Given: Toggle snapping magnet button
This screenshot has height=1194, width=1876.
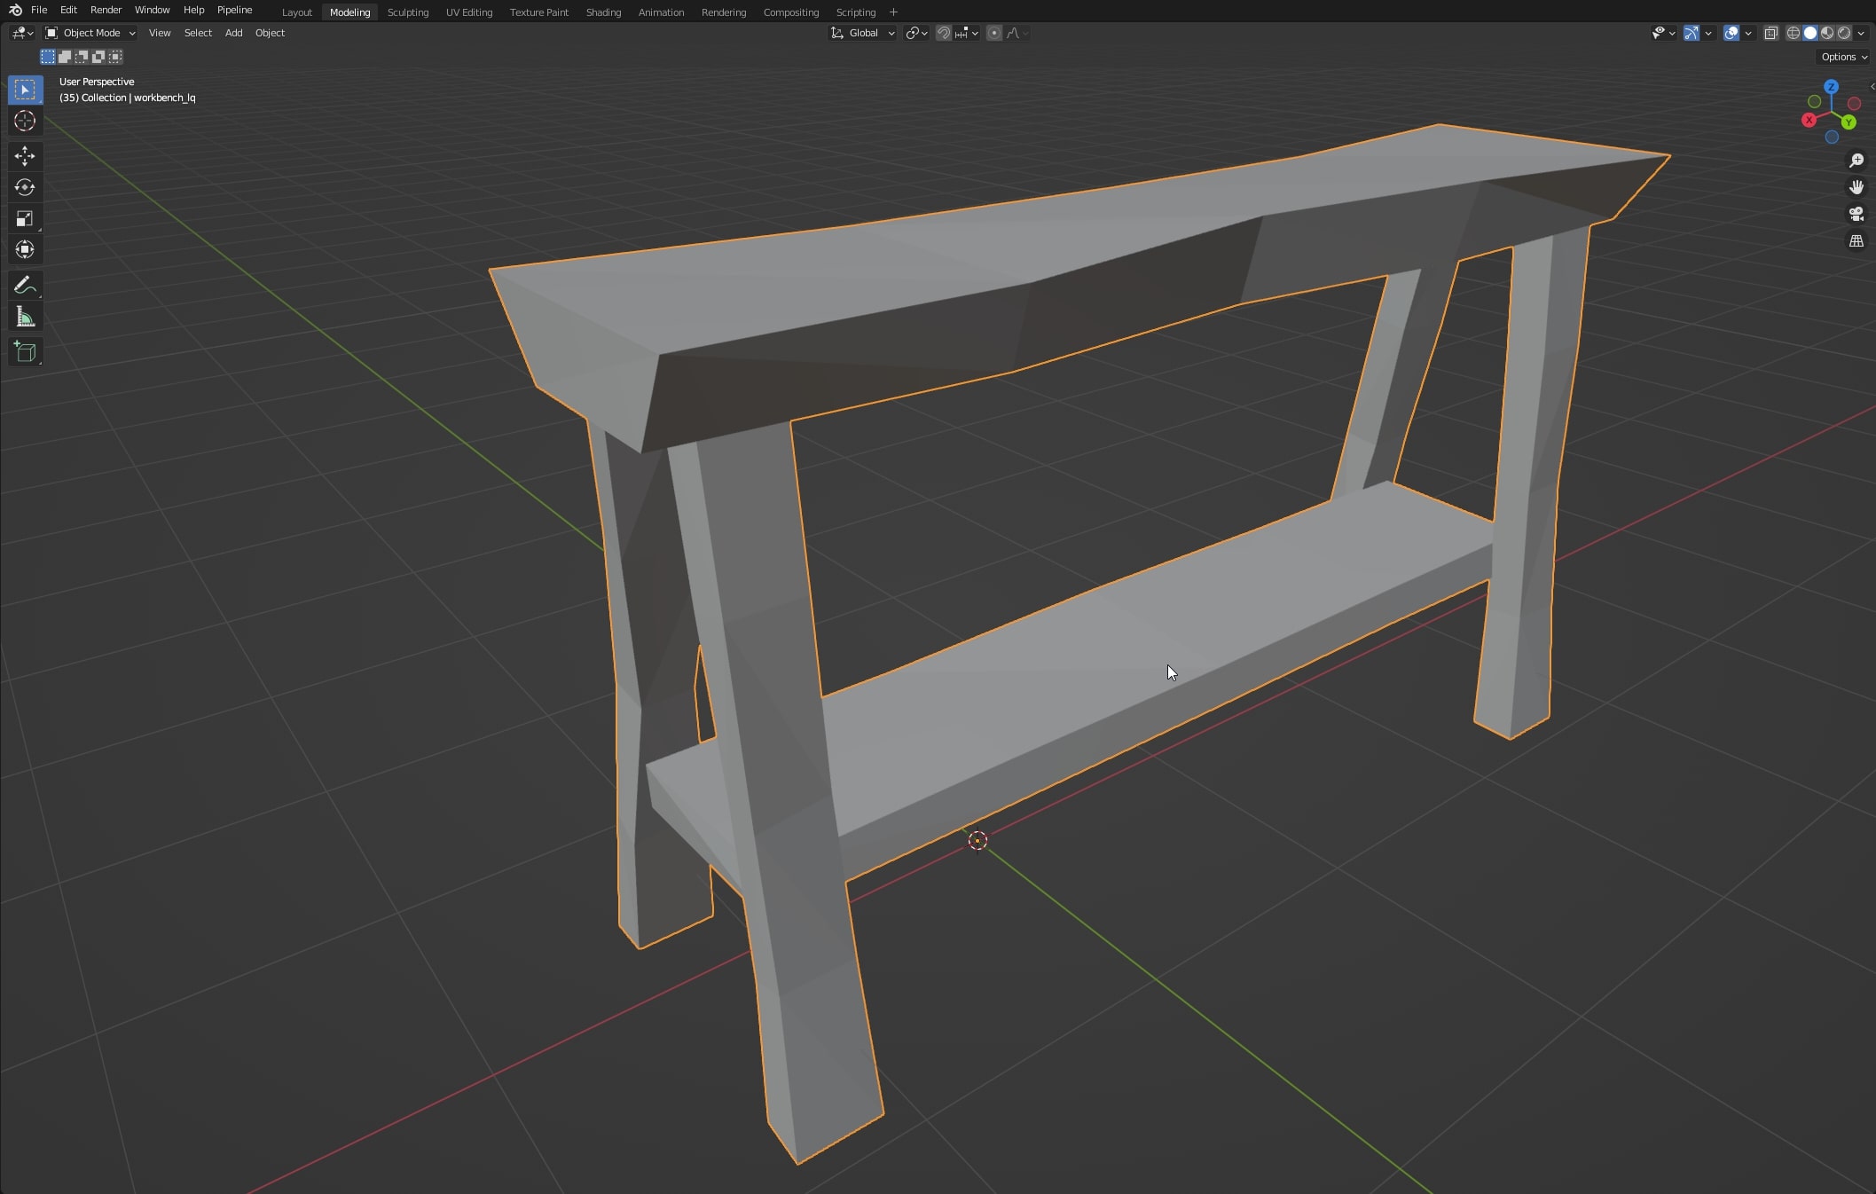Looking at the screenshot, I should tap(944, 33).
